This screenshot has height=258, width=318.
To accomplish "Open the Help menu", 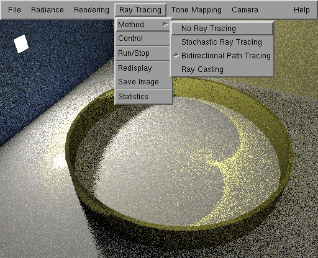I will tap(302, 10).
